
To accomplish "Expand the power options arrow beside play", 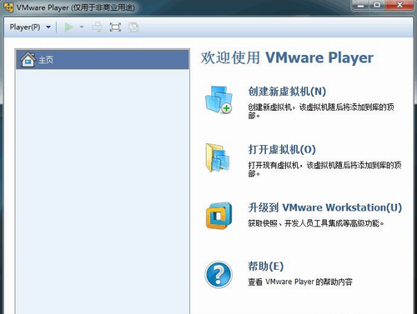I will coord(82,27).
